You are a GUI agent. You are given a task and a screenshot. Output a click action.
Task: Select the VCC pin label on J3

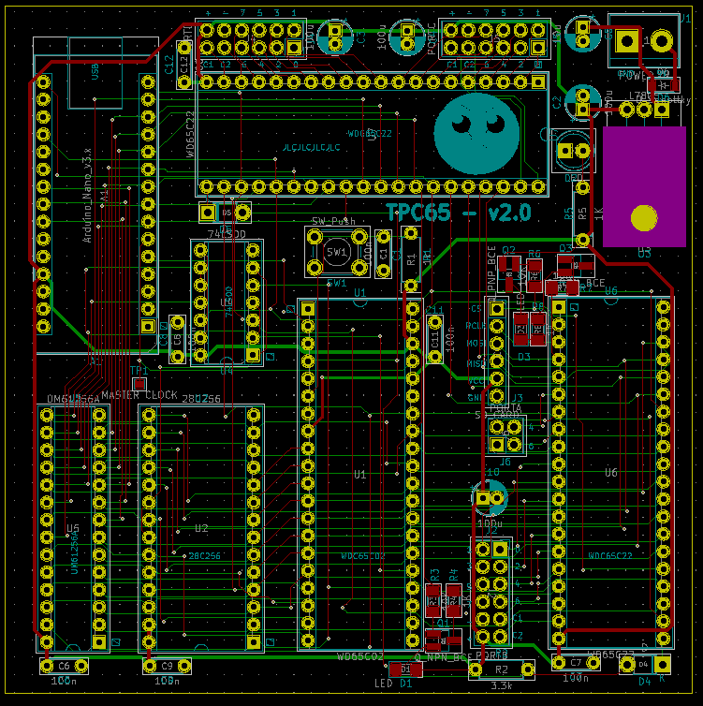pos(476,381)
